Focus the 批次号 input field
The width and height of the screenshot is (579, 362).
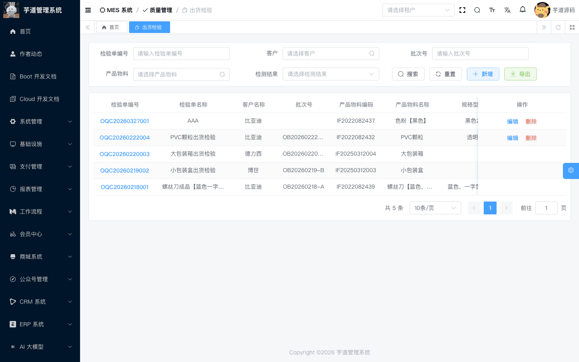[x=480, y=53]
